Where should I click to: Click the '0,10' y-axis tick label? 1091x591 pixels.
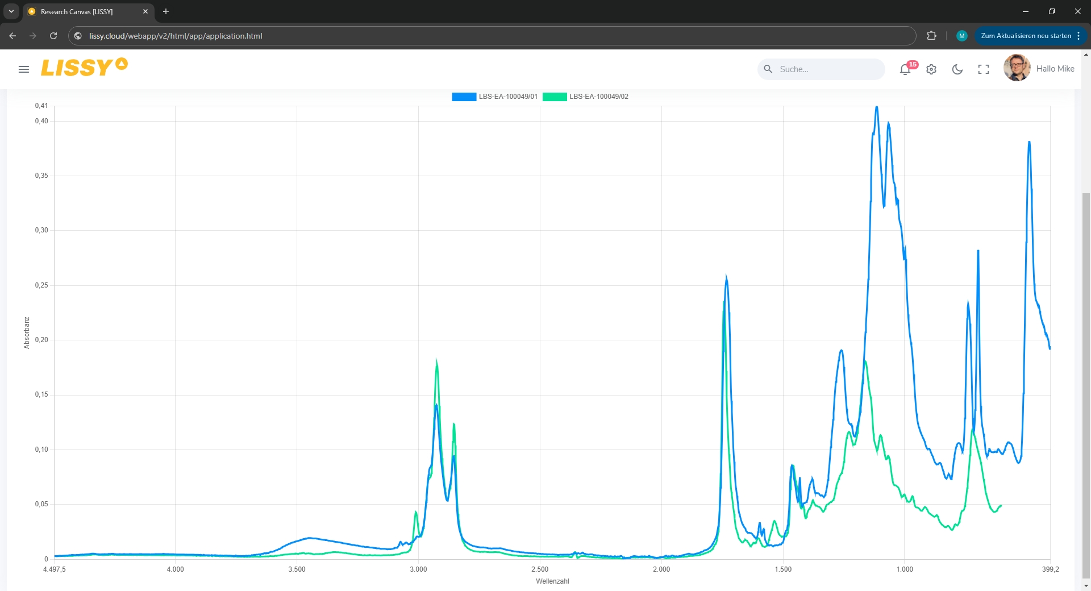(x=41, y=450)
